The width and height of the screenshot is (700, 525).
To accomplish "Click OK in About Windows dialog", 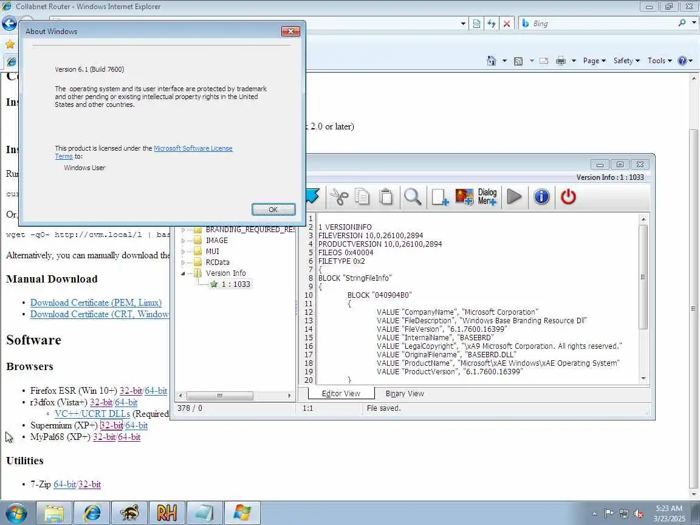I will (x=273, y=210).
